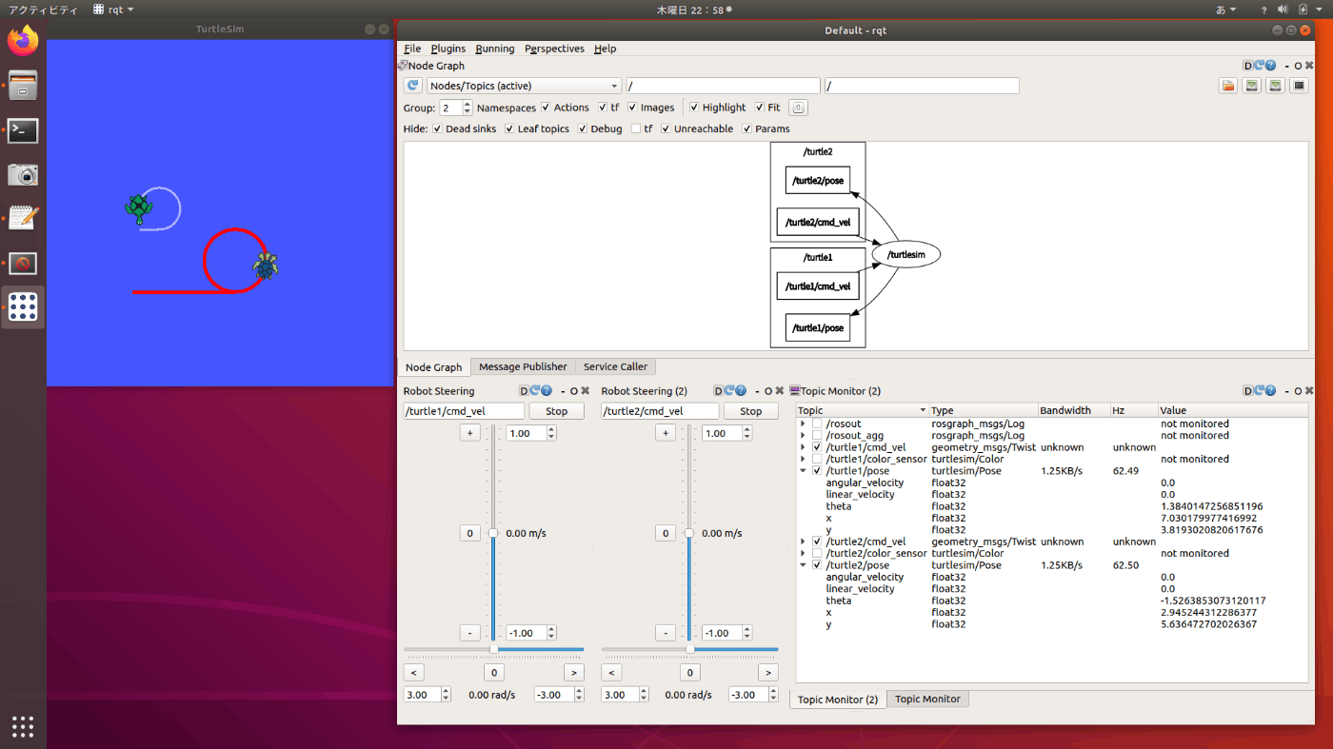
Task: Reload the Robot Steering (2) panel
Action: click(x=729, y=391)
